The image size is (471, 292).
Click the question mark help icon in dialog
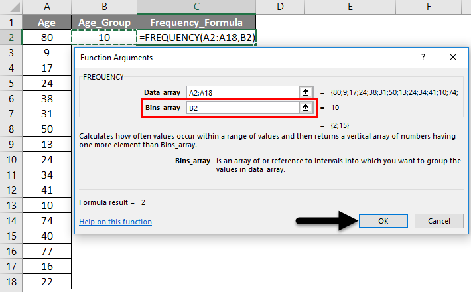(x=423, y=57)
